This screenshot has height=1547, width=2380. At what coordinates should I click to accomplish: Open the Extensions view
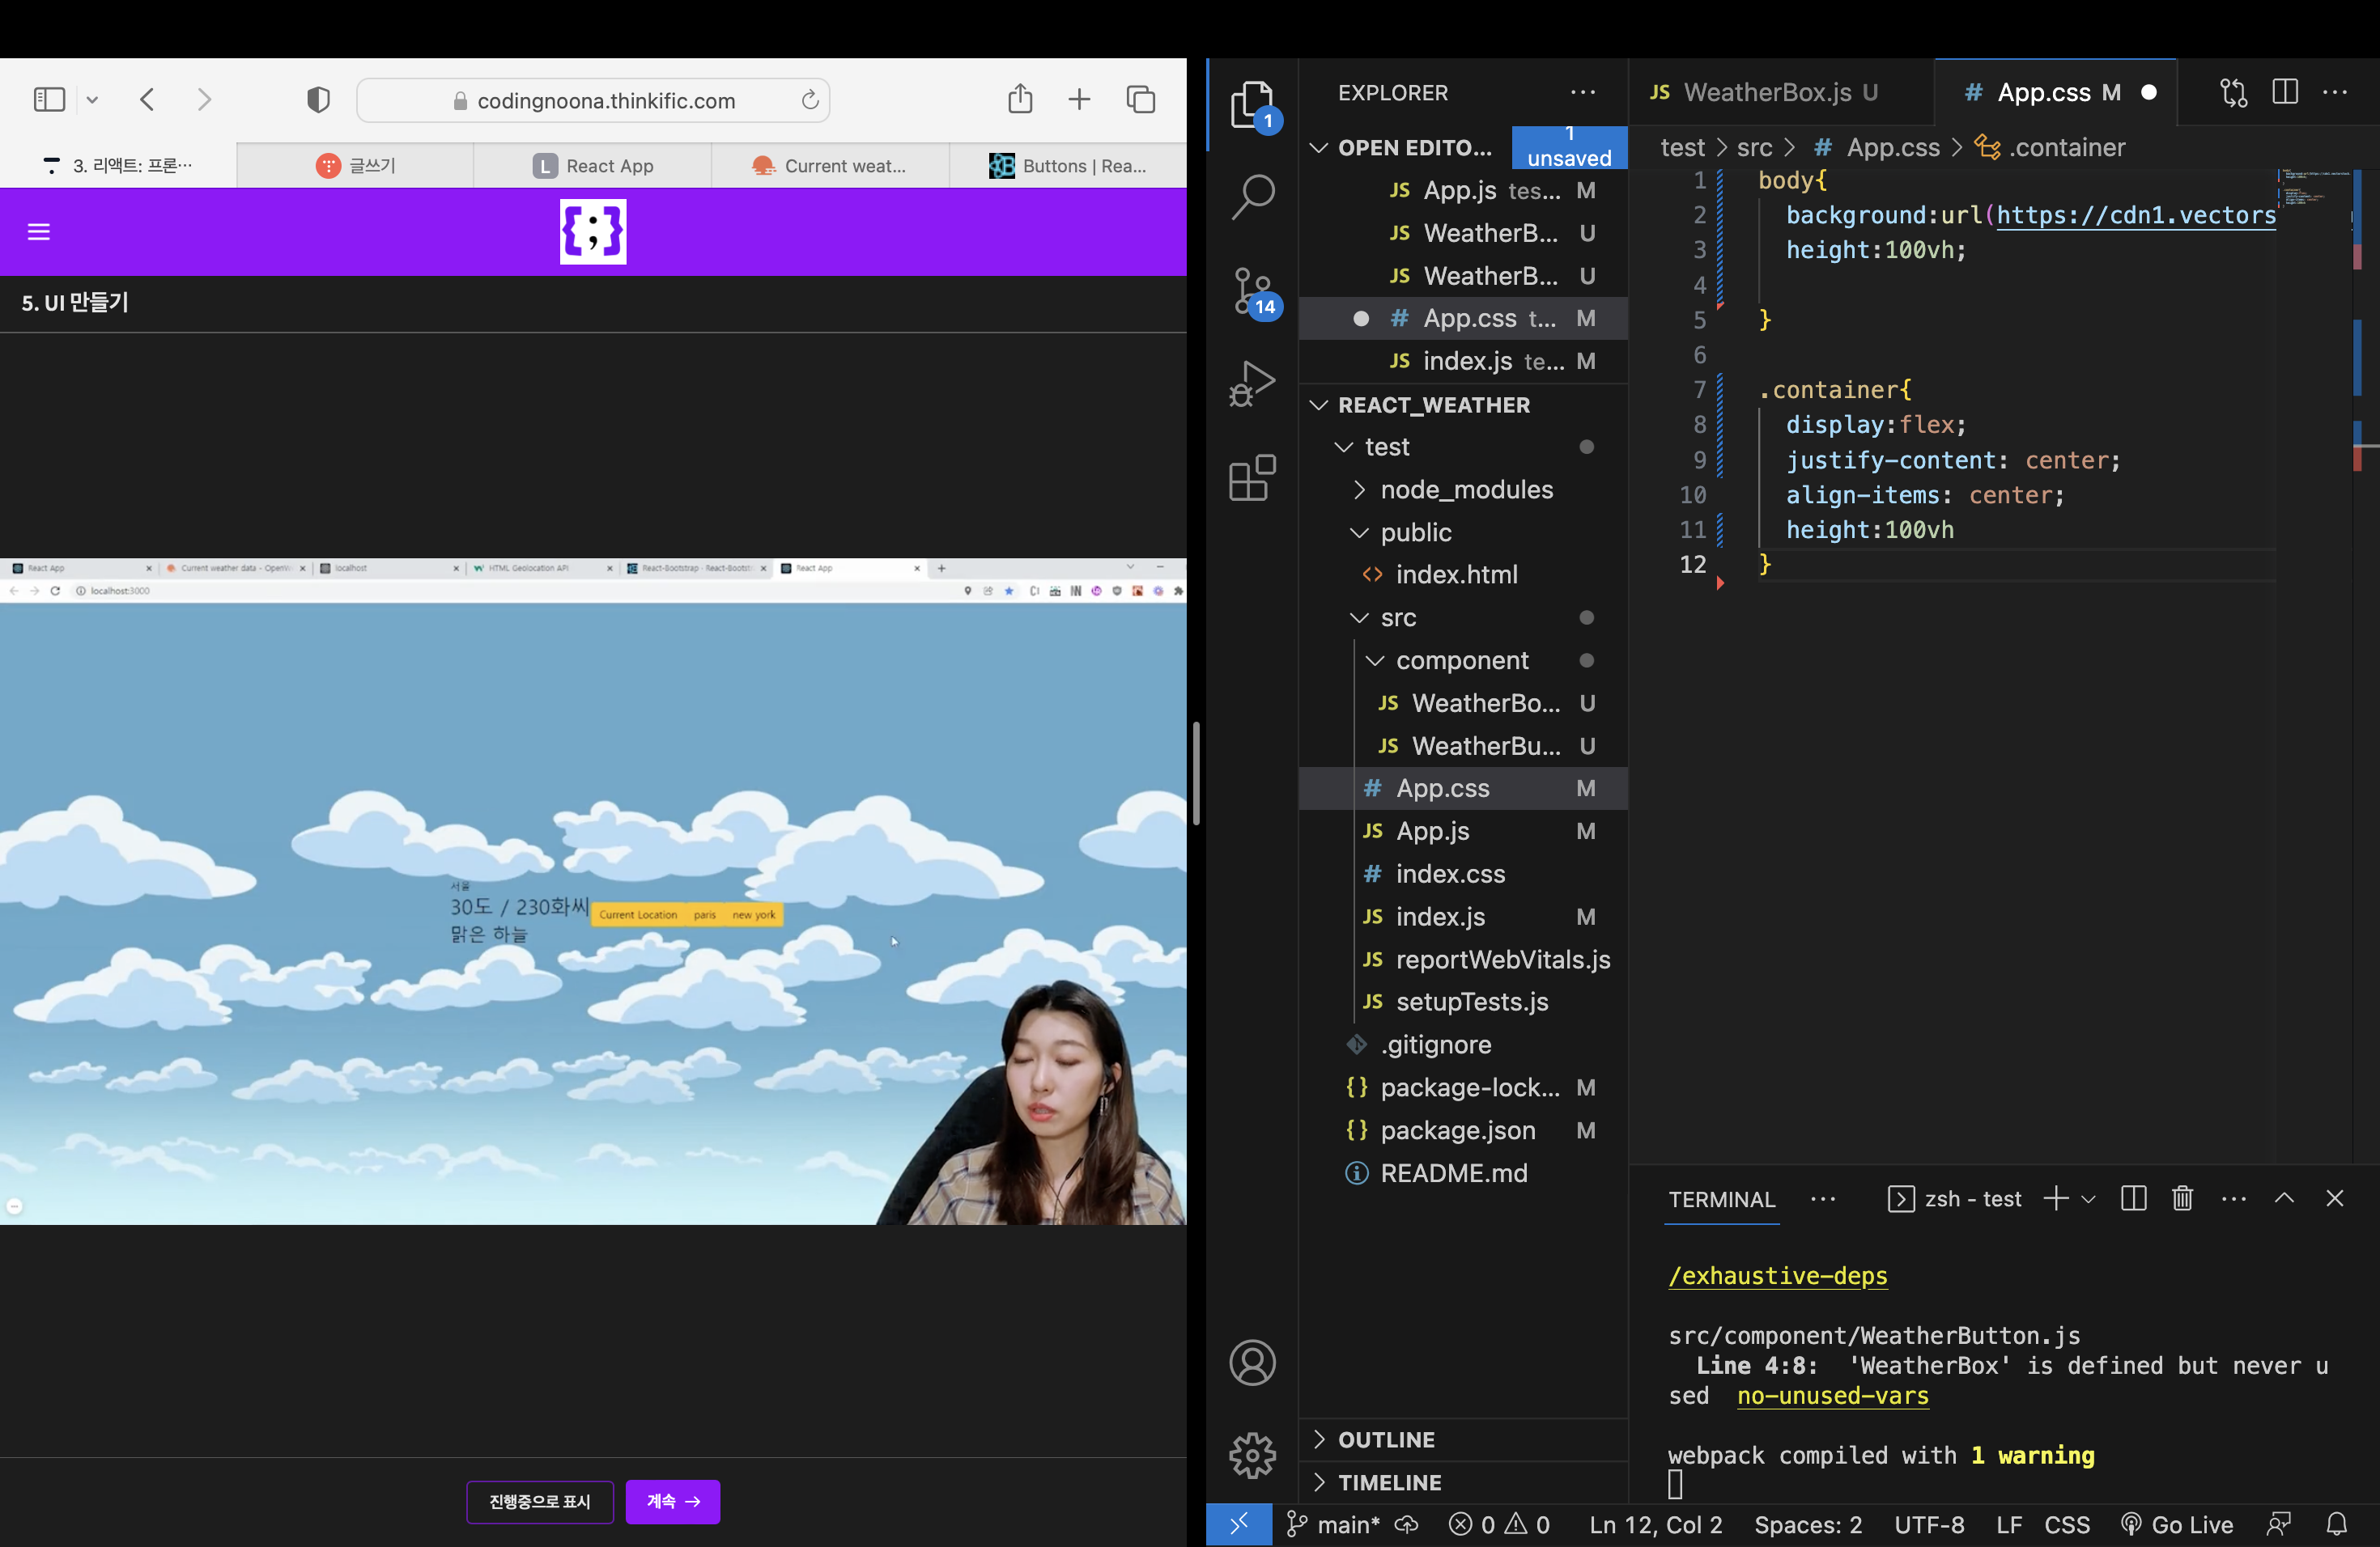click(1252, 477)
